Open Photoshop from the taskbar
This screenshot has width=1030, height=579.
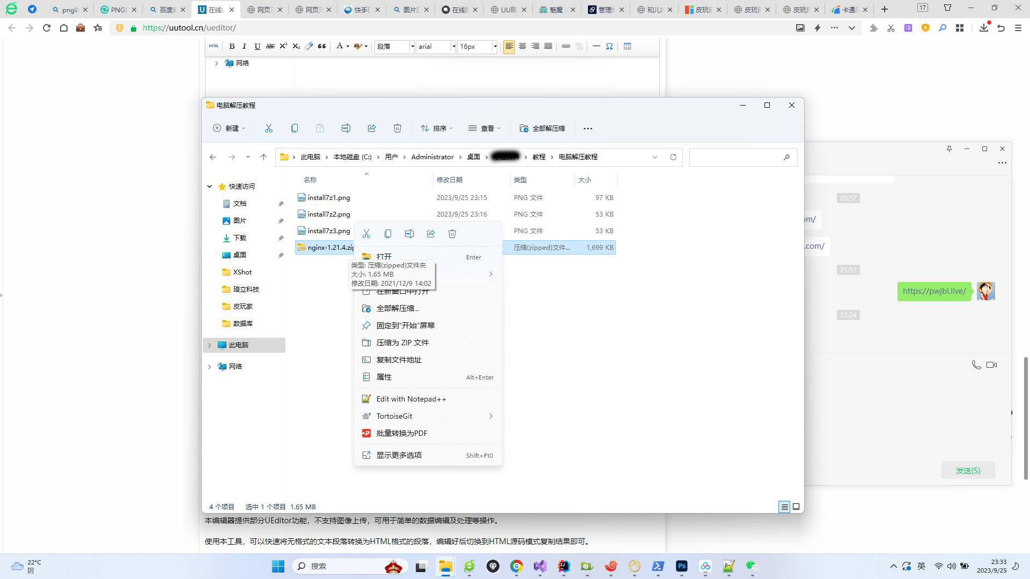point(681,566)
